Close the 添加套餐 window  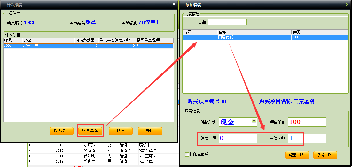coord(347,4)
